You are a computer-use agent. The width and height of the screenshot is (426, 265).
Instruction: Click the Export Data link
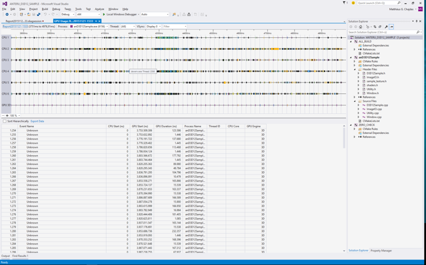[37, 121]
